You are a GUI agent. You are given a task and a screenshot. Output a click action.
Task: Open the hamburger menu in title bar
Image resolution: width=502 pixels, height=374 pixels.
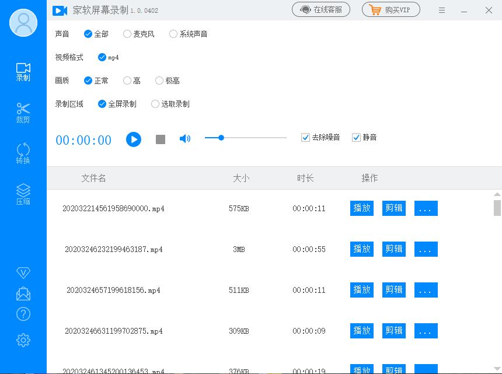(442, 11)
